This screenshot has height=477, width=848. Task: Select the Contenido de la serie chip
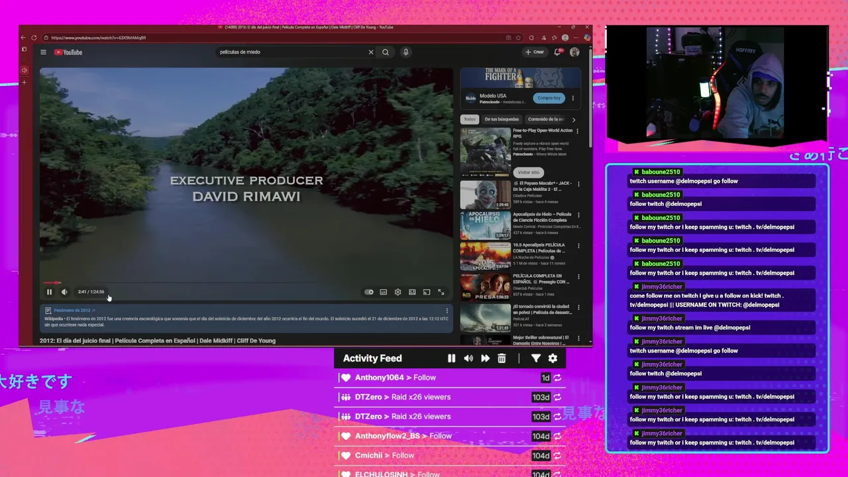click(546, 119)
